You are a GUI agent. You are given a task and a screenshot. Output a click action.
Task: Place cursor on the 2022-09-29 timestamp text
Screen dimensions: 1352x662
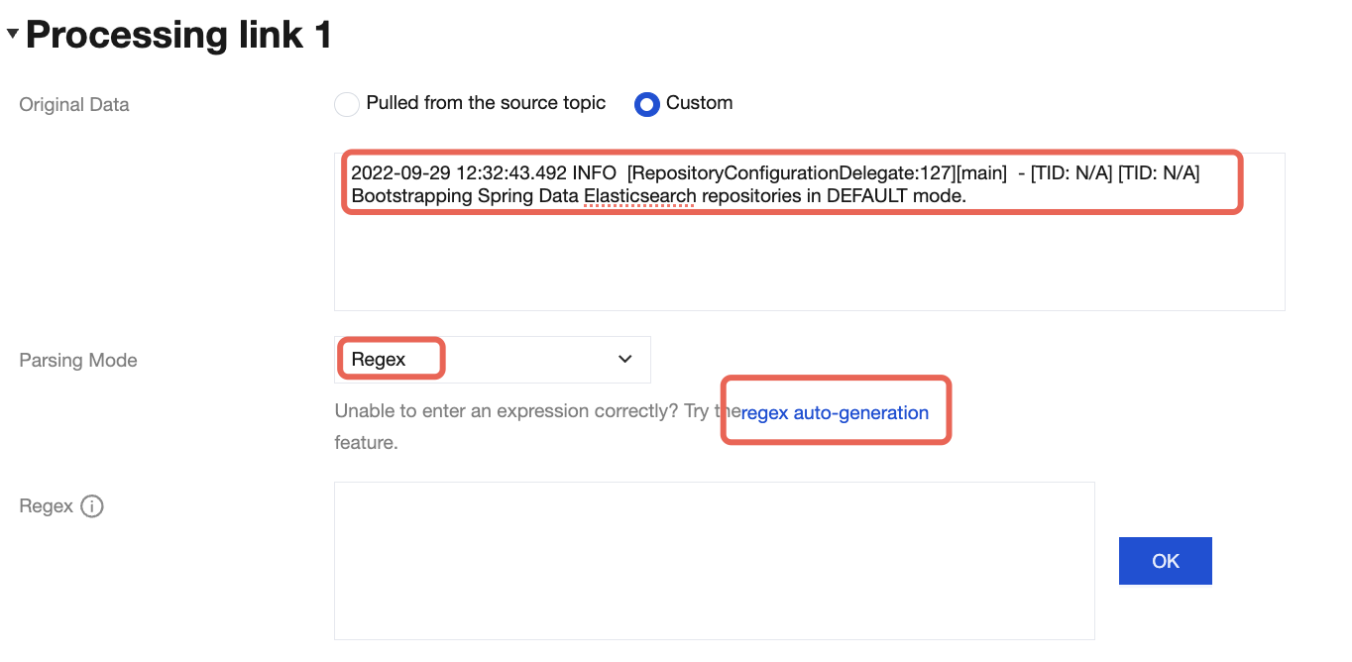(399, 174)
